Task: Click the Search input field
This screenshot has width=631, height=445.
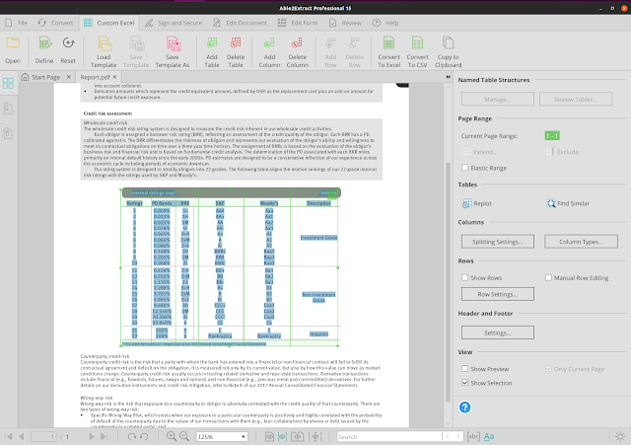Action: (389, 436)
